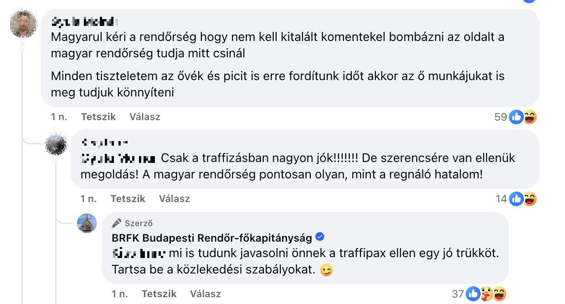
Task: Click the laughing emoji on the 14-reaction comment
Action: (529, 199)
